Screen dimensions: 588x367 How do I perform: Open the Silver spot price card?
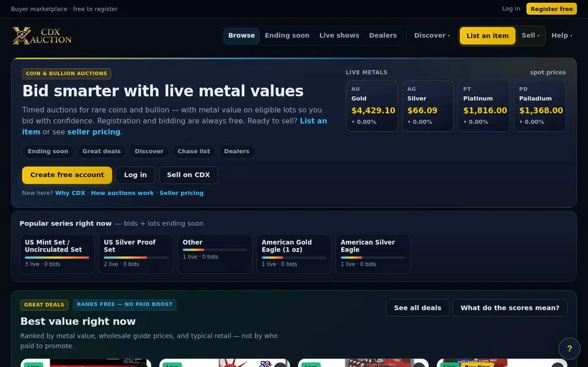point(428,106)
